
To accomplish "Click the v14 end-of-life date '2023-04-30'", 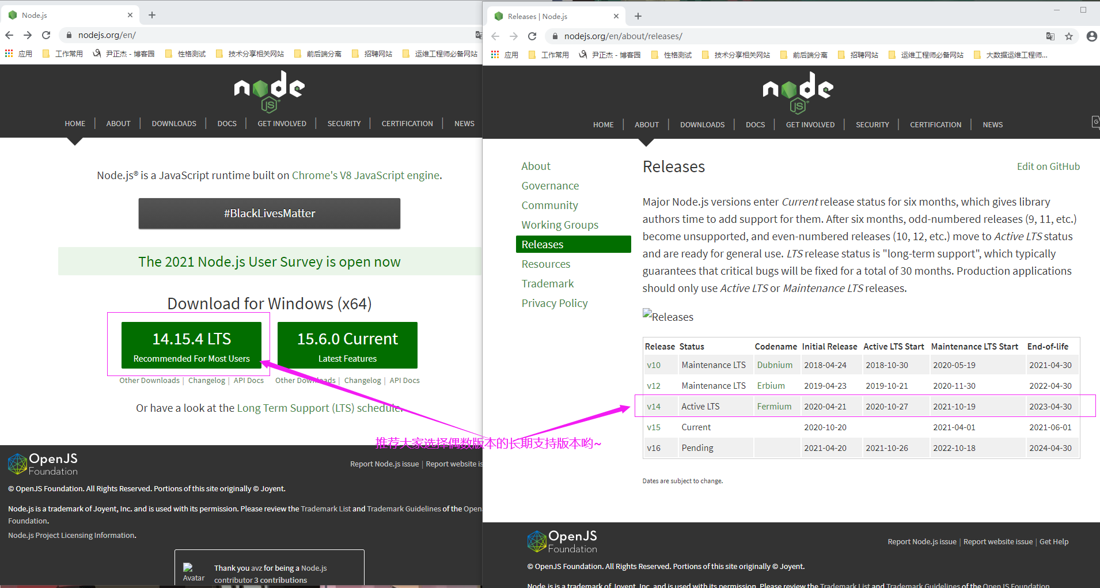I will point(1050,407).
